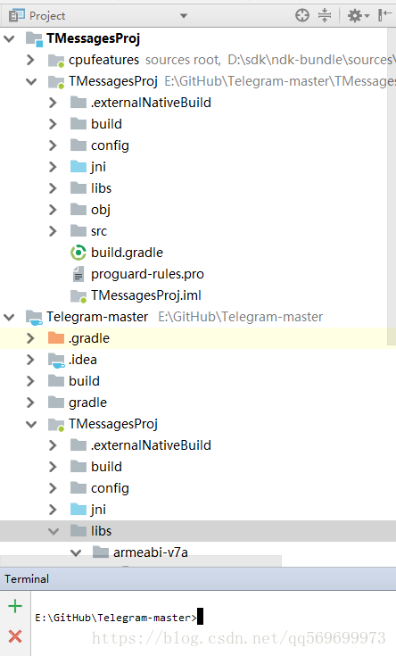Click the terminal command prompt line
Image resolution: width=396 pixels, height=656 pixels.
pyautogui.click(x=116, y=618)
